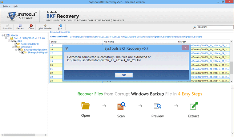Click the Preview step icon
This screenshot has width=234, height=137.
[x=158, y=106]
